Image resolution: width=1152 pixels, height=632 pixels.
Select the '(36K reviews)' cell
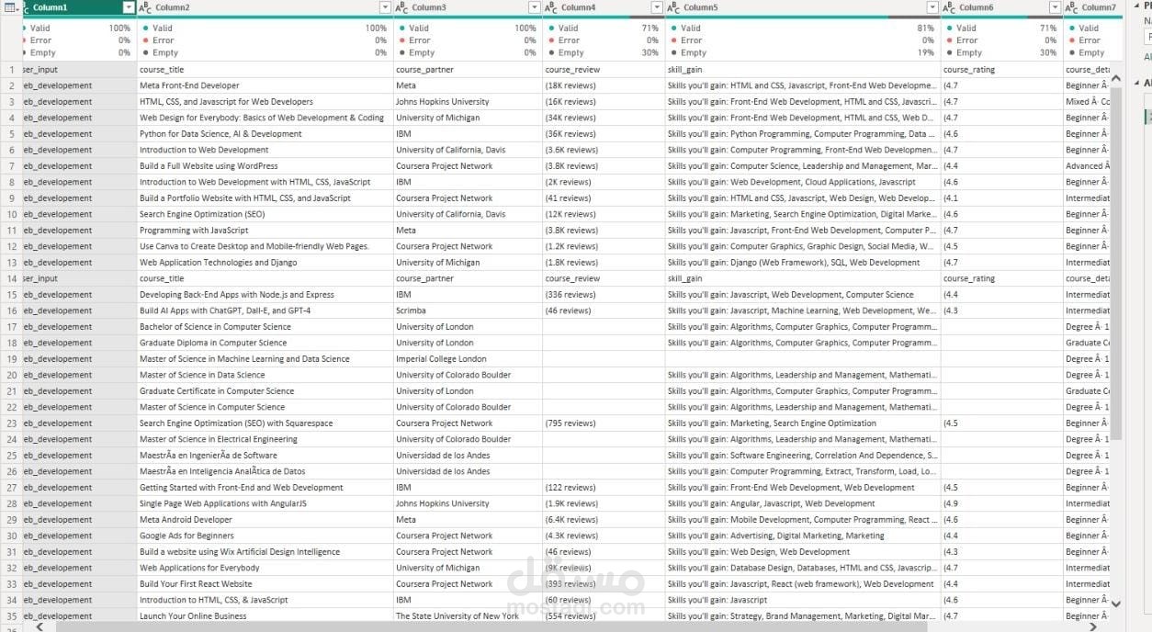pyautogui.click(x=604, y=134)
